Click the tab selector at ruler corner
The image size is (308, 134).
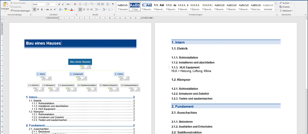pyautogui.click(x=2, y=18)
